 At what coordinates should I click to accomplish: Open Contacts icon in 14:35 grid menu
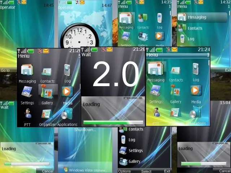143,18
